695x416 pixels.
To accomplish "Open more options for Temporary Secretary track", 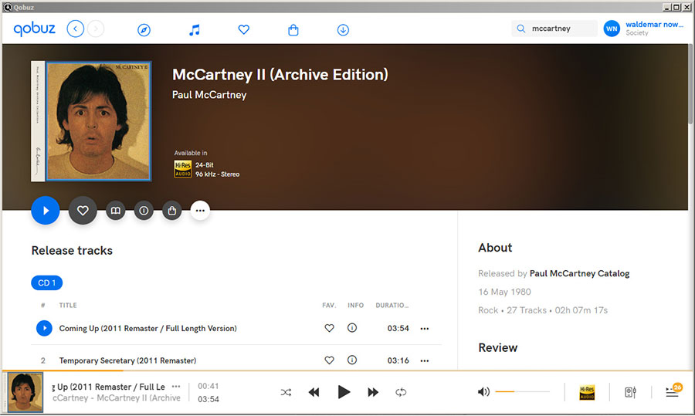I will pos(425,360).
